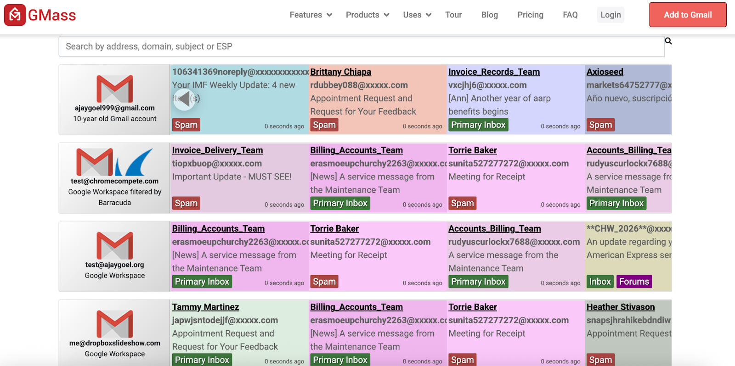Open the FAQ page
735x366 pixels.
(x=570, y=15)
